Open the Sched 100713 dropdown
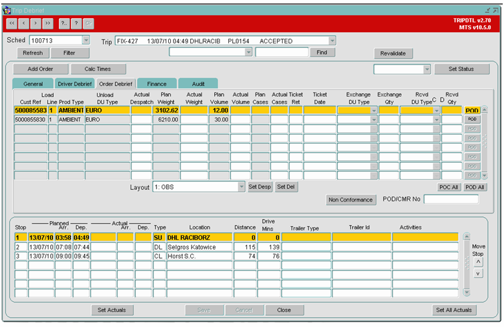 tap(86, 41)
